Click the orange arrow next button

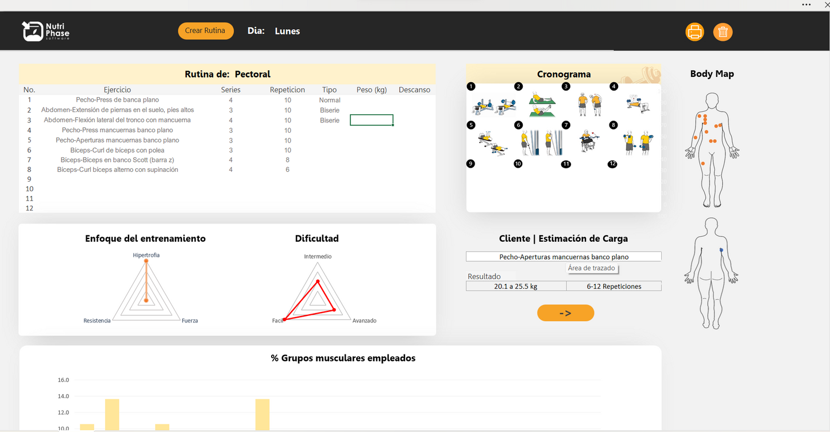click(565, 313)
